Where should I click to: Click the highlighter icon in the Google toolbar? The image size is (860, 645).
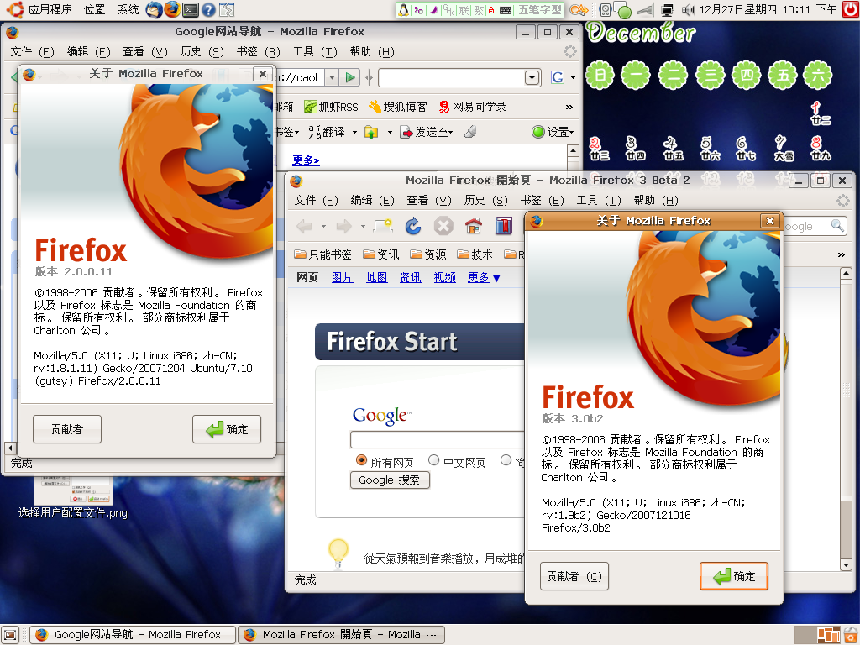point(470,132)
